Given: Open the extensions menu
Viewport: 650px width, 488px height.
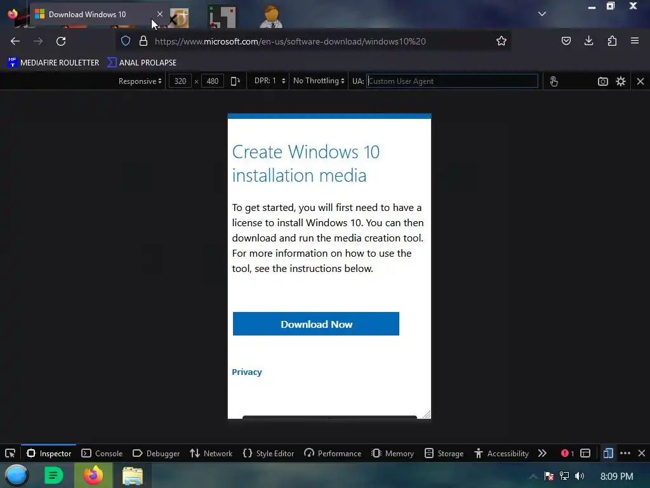Looking at the screenshot, I should 612,41.
